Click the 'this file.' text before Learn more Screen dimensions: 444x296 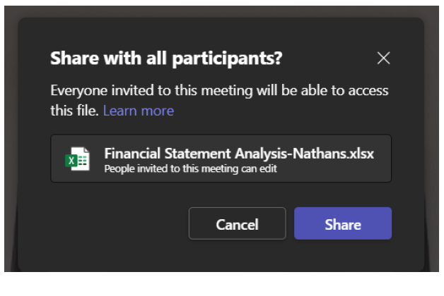coord(75,111)
